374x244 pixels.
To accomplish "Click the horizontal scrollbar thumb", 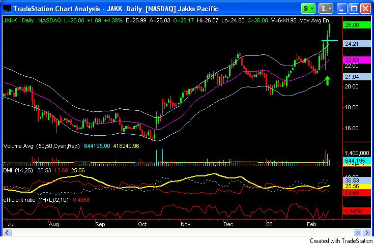I will coord(358,232).
